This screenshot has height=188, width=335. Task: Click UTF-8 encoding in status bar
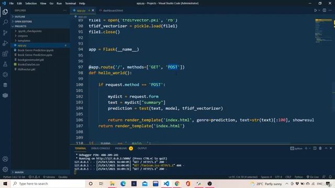(278, 177)
